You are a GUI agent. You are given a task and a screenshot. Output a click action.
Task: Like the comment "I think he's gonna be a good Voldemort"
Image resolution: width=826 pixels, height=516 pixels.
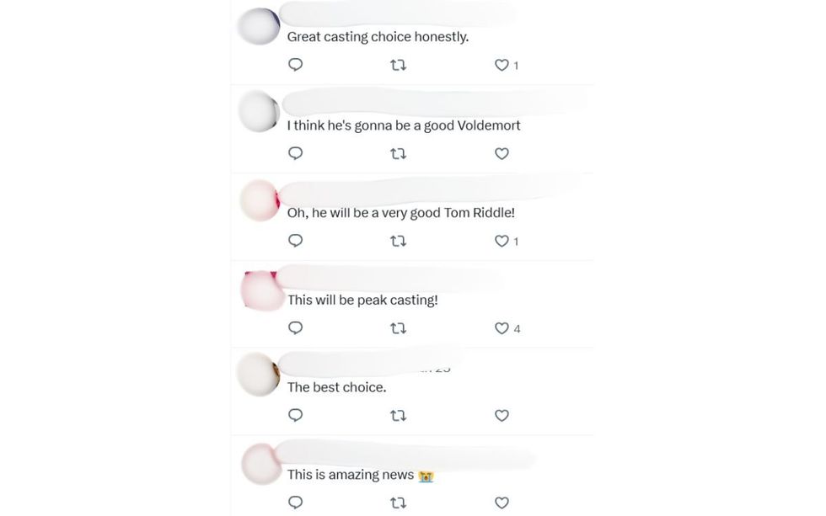coord(501,153)
